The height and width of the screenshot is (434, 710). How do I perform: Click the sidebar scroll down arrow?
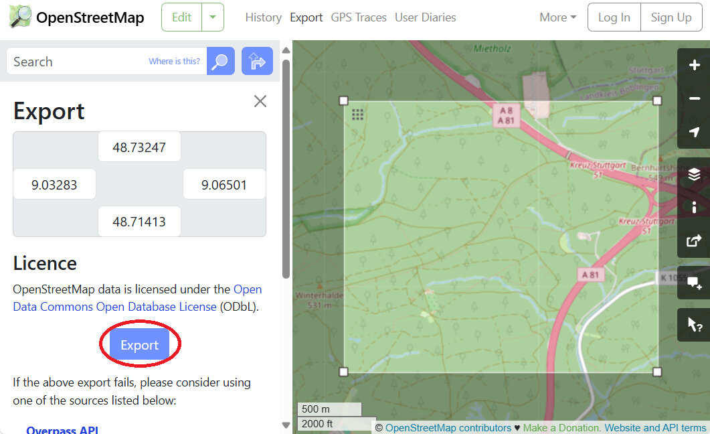tap(286, 425)
